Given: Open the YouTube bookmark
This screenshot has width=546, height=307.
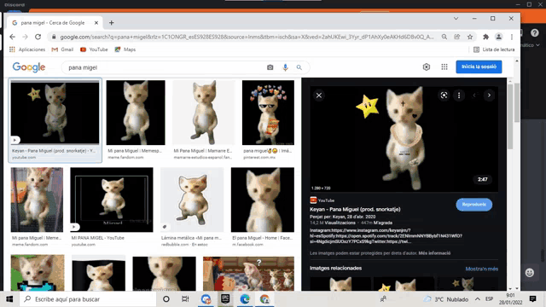Looking at the screenshot, I should click(94, 49).
